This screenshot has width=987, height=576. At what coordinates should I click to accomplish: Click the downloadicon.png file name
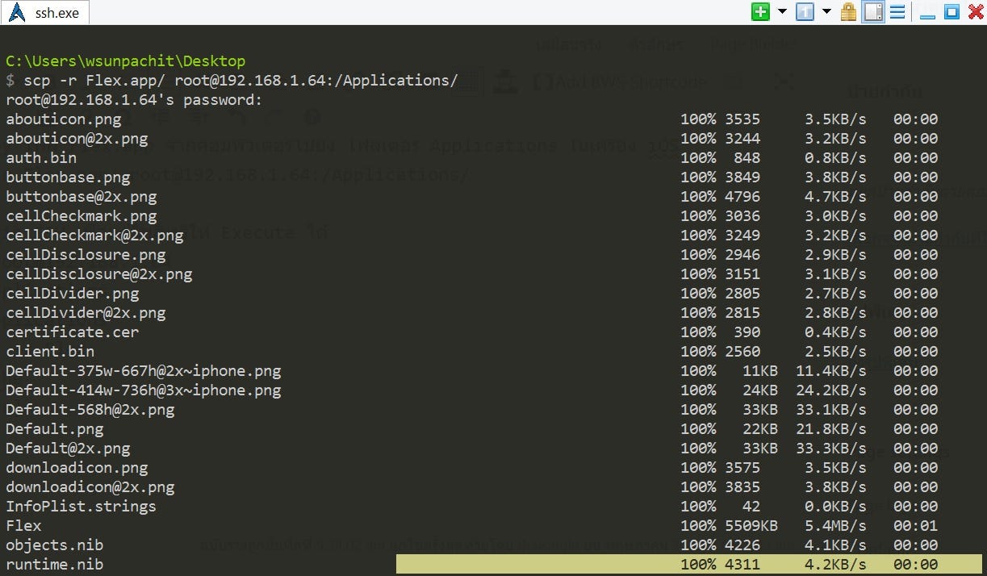point(77,468)
